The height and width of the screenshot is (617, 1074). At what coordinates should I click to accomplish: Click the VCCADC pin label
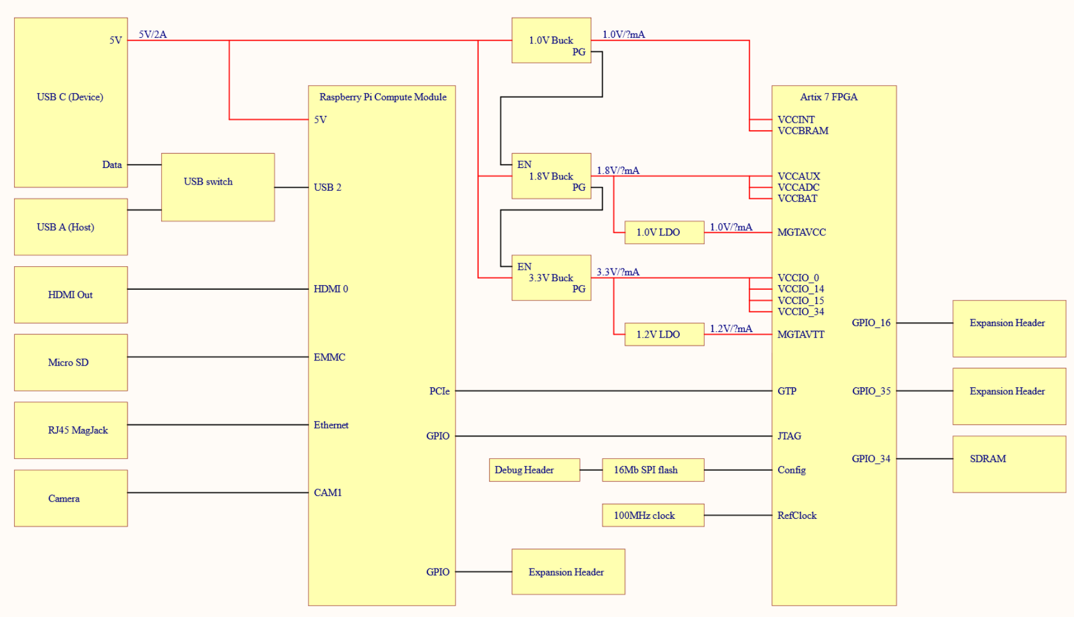tap(798, 187)
